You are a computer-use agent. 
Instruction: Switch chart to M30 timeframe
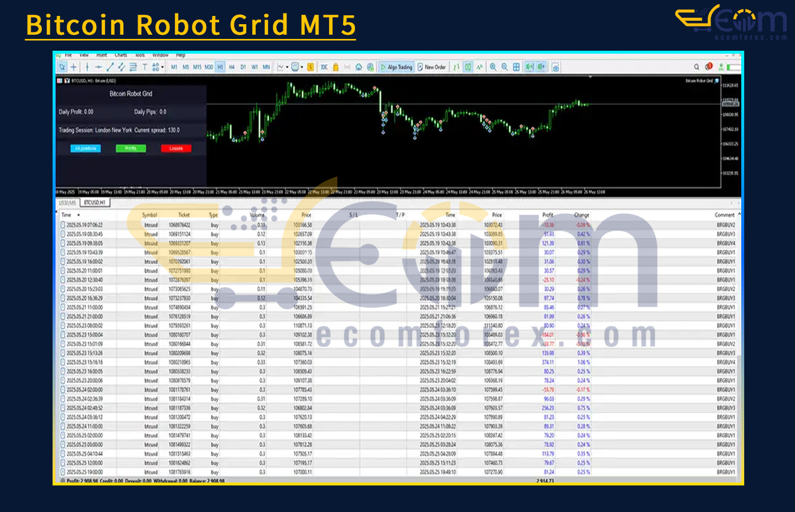[209, 67]
